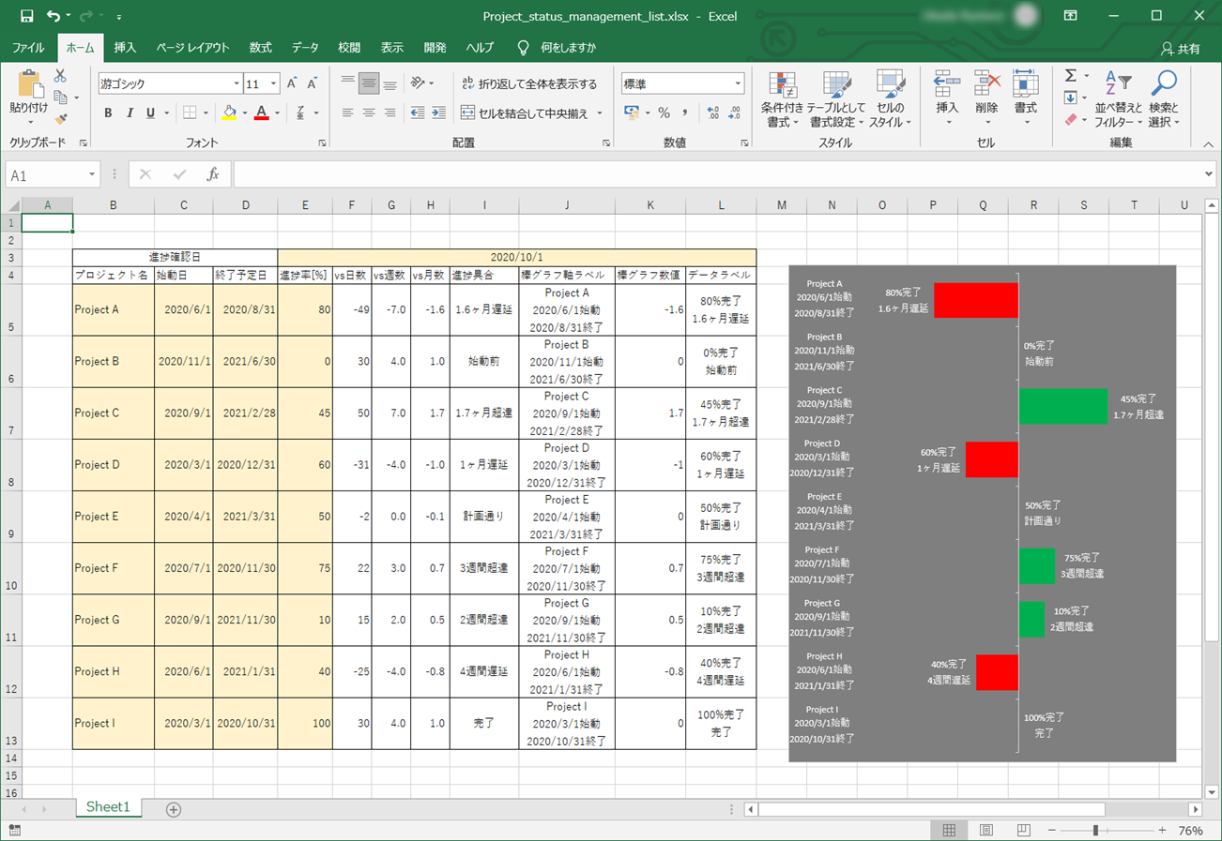Click the Sheet1 tab
Screen dimensions: 1222x841
108,807
